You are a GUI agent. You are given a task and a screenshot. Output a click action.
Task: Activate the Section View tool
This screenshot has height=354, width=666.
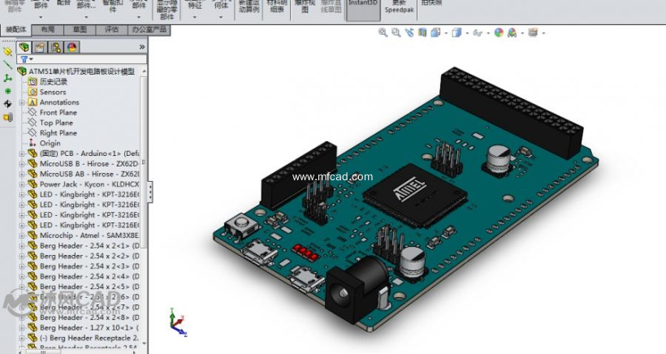click(422, 32)
